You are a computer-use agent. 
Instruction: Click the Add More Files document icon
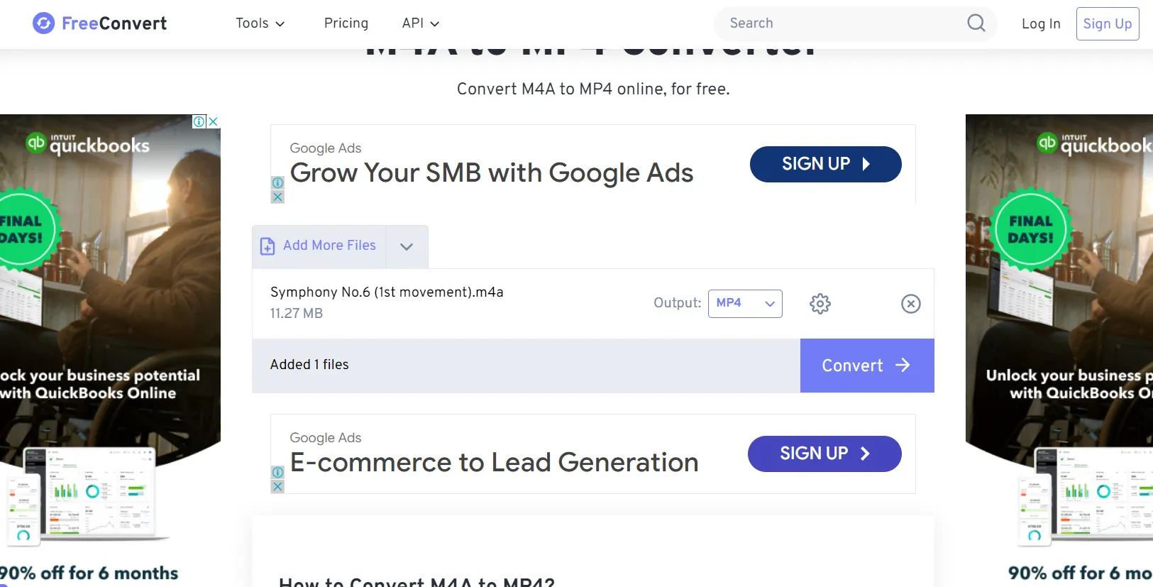click(267, 246)
